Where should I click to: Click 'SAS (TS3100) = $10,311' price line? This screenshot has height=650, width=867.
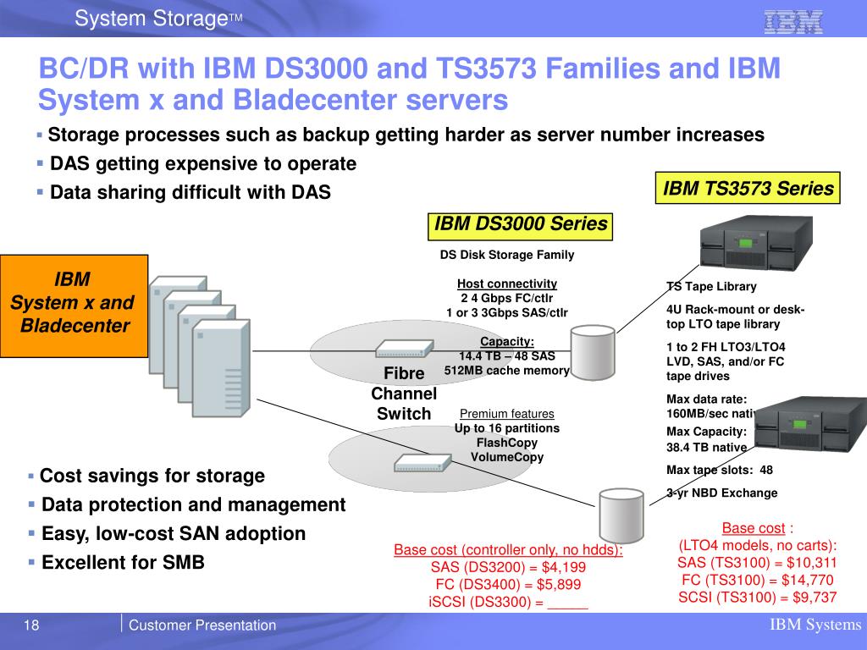pos(757,563)
